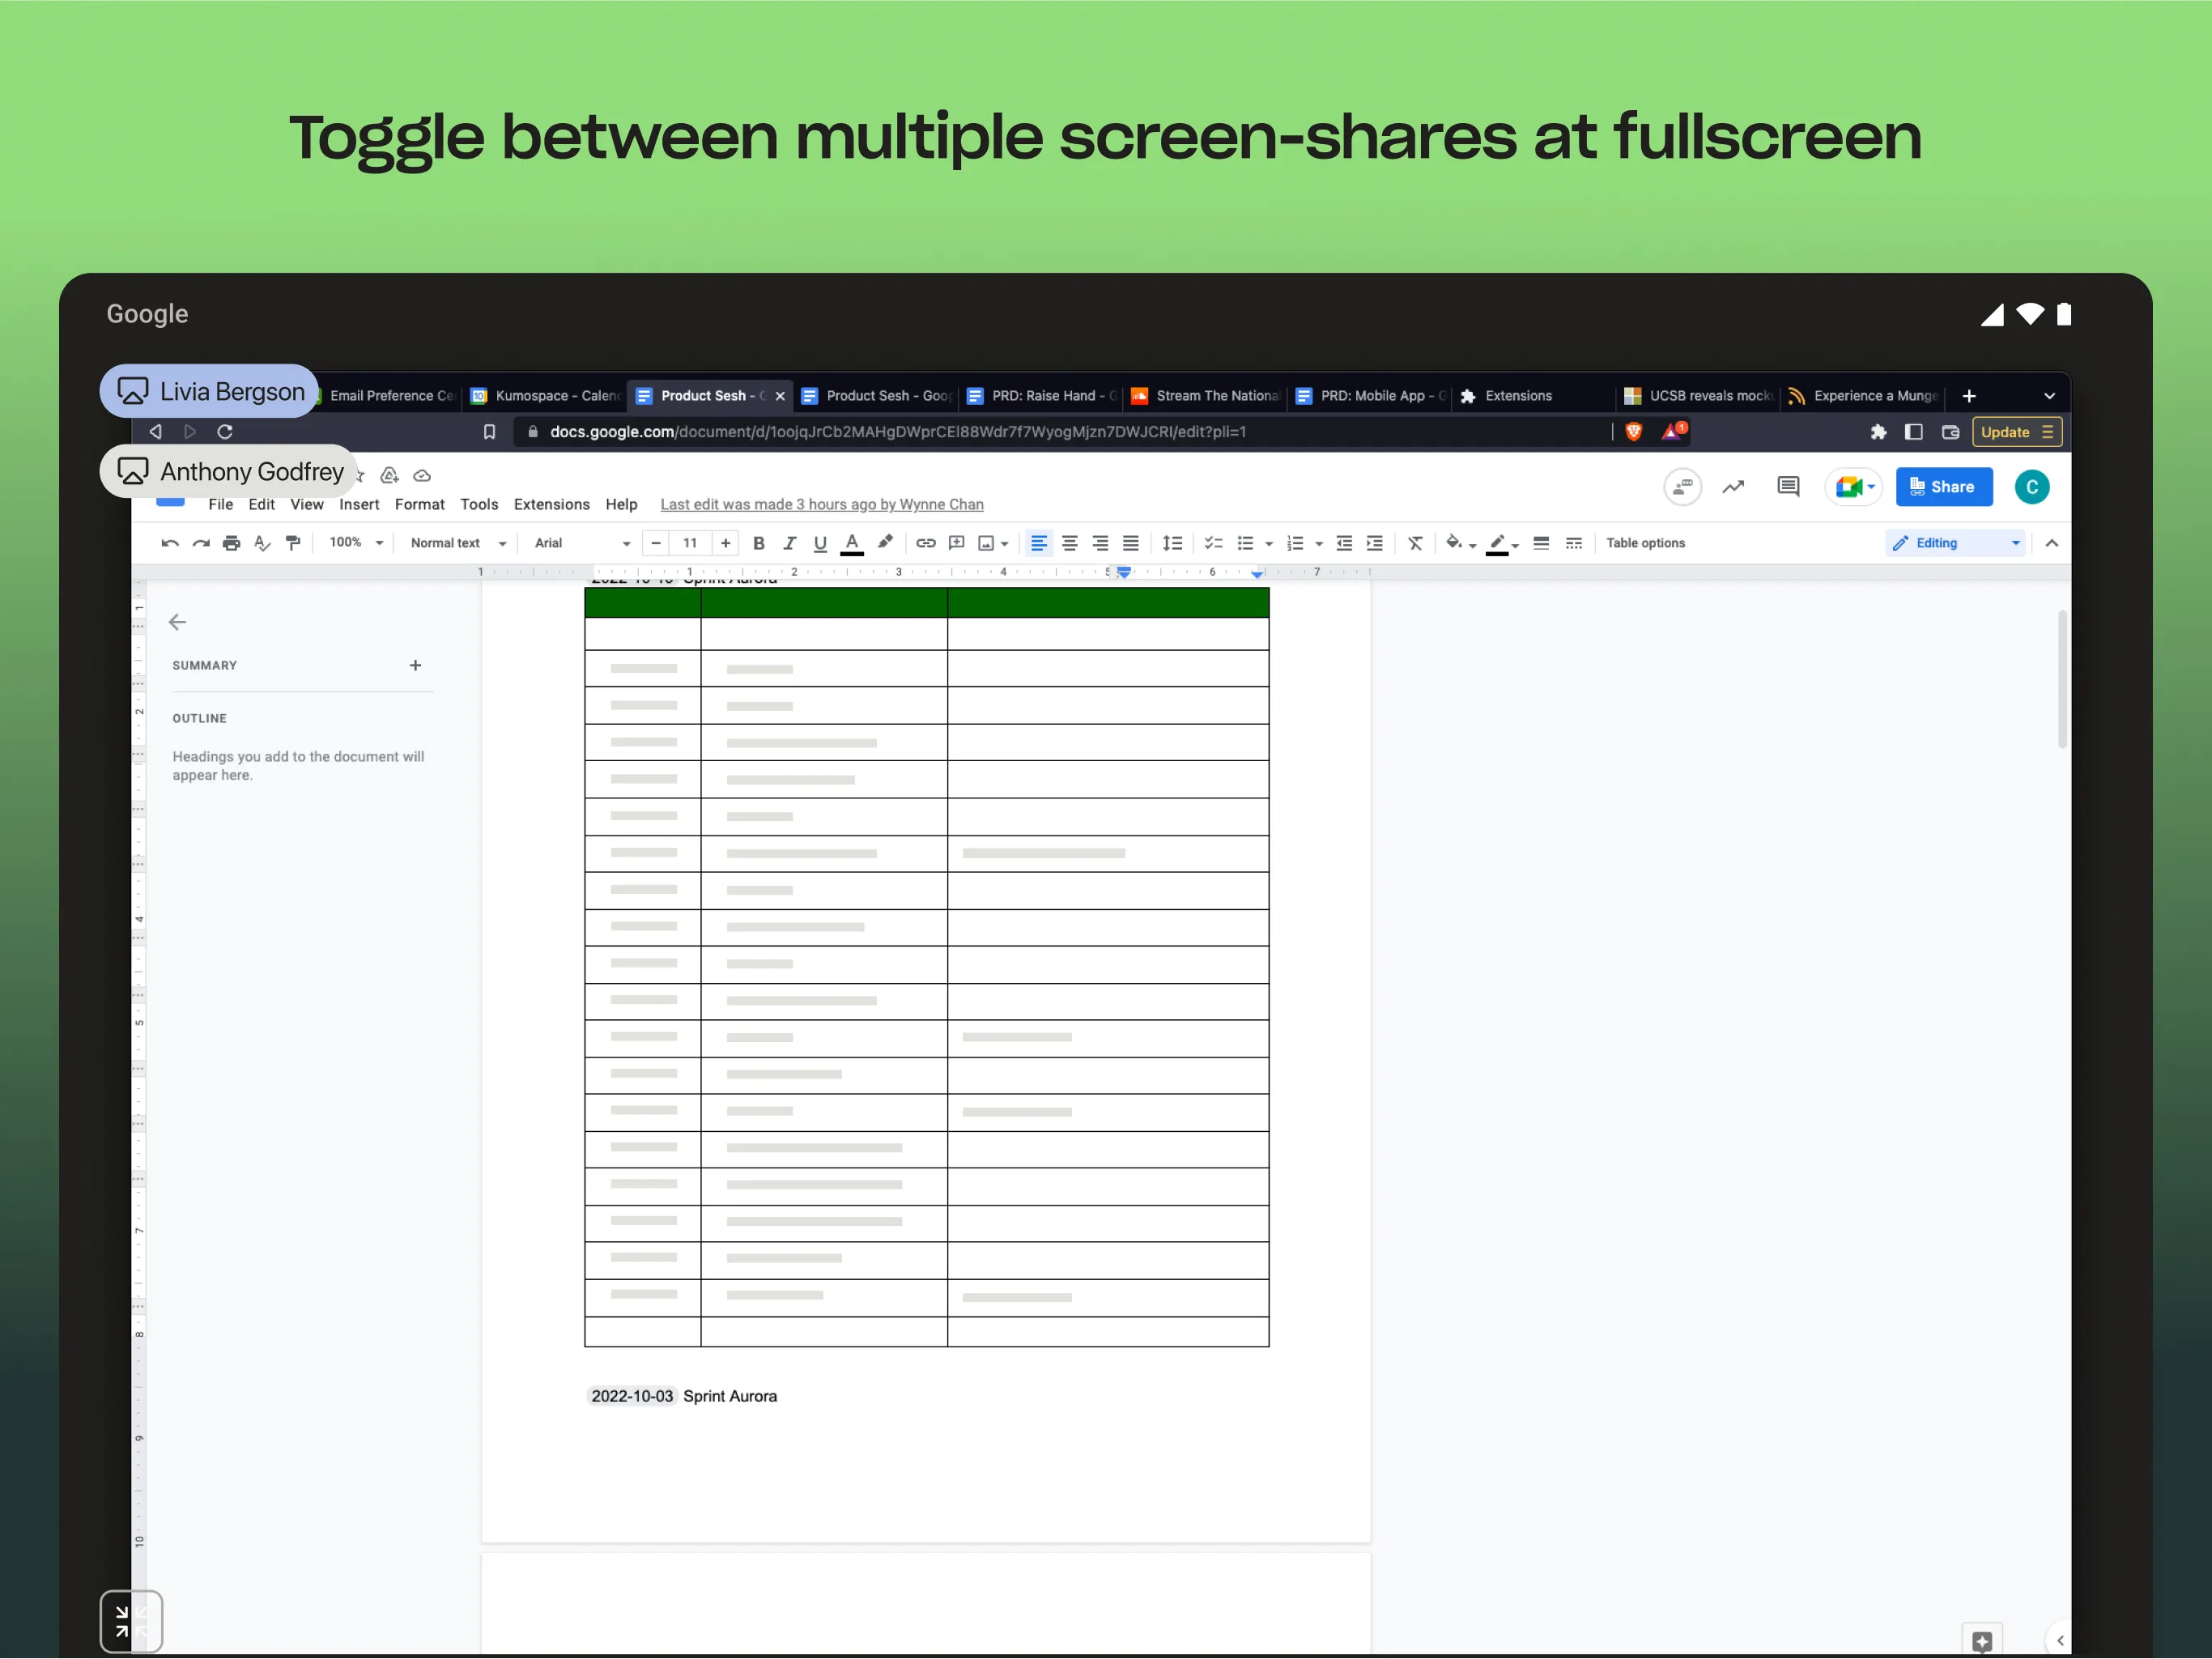Click the italic formatting icon

coord(787,544)
